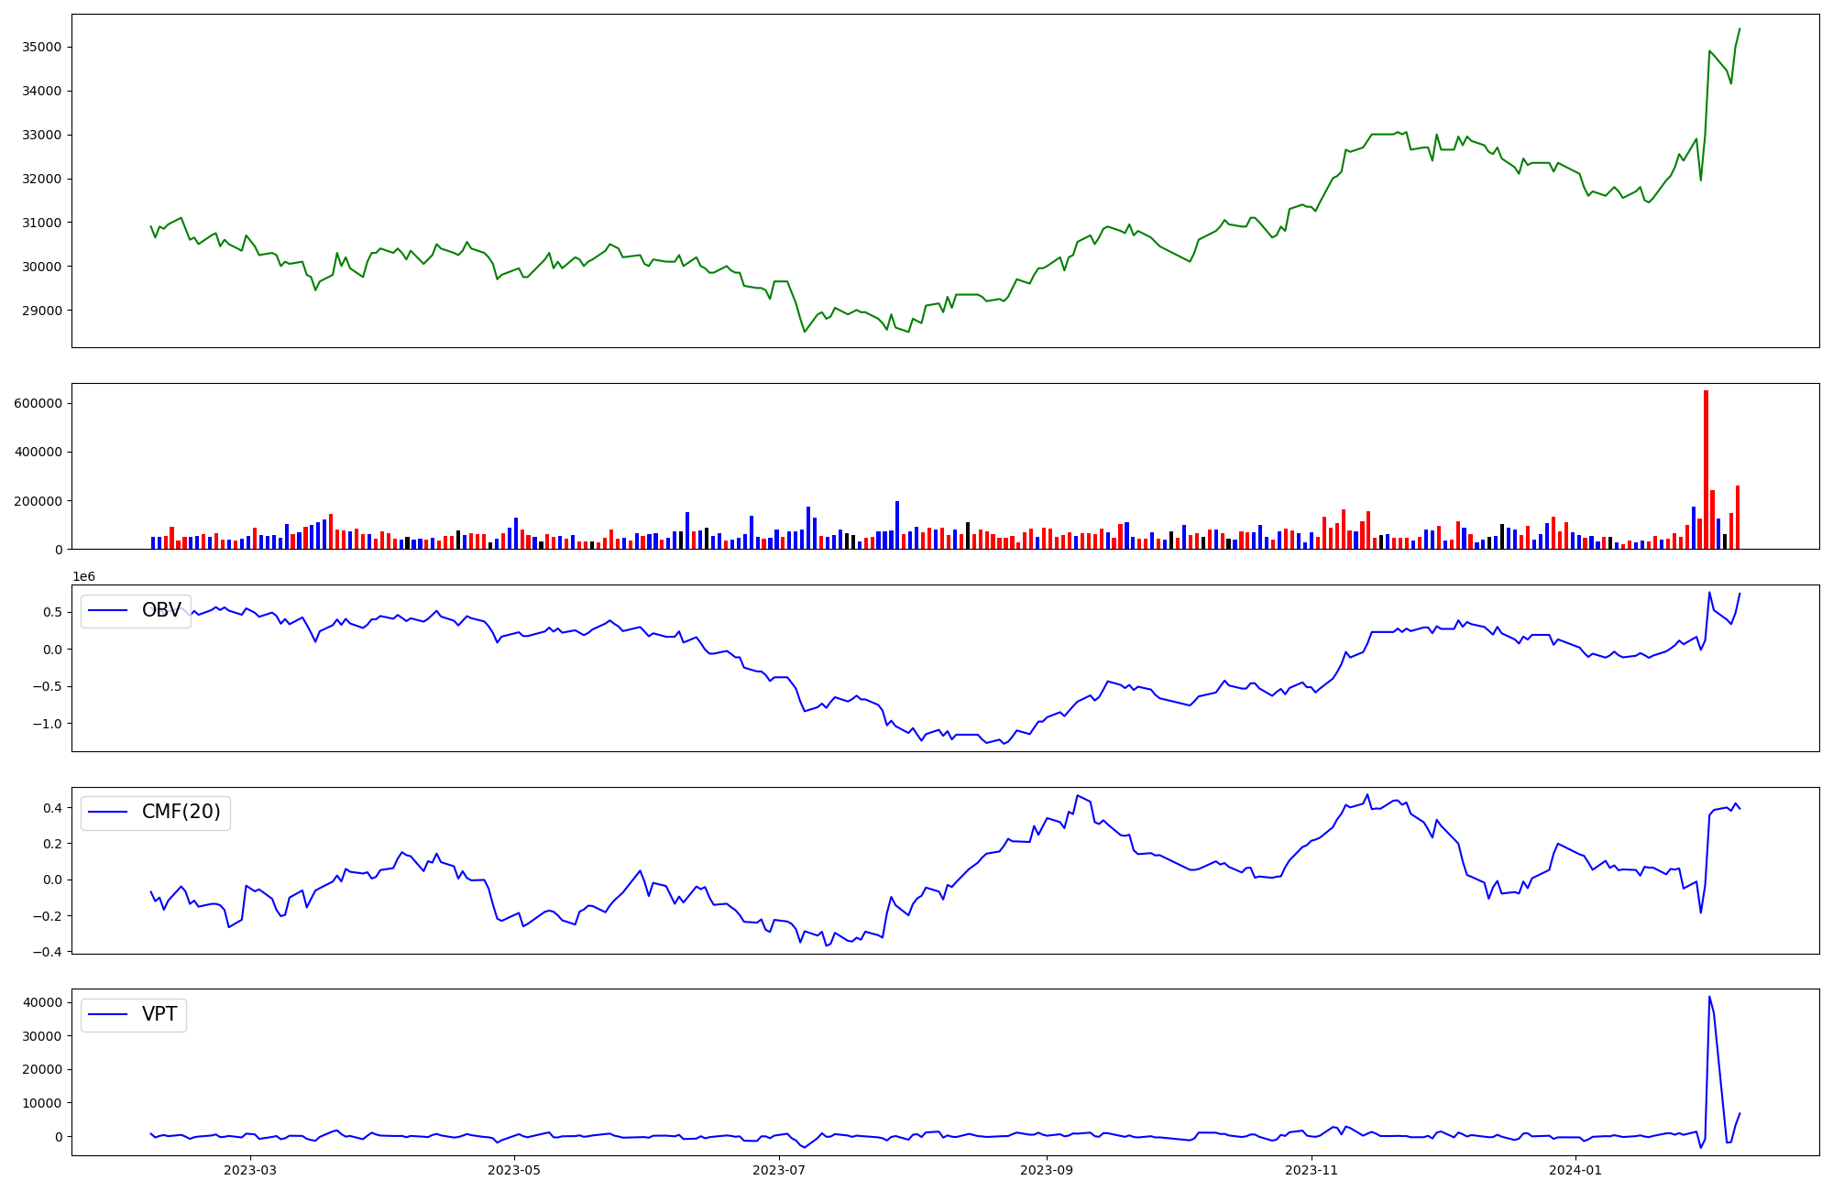The image size is (1833, 1191).
Task: Click the 0.4 label on CMF axis
Action: tap(52, 808)
